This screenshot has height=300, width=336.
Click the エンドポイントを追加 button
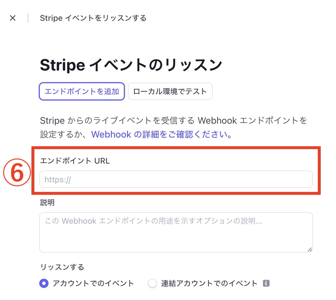click(82, 91)
